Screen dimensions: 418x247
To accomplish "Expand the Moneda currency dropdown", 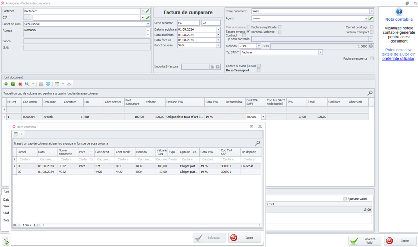I will coord(258,46).
